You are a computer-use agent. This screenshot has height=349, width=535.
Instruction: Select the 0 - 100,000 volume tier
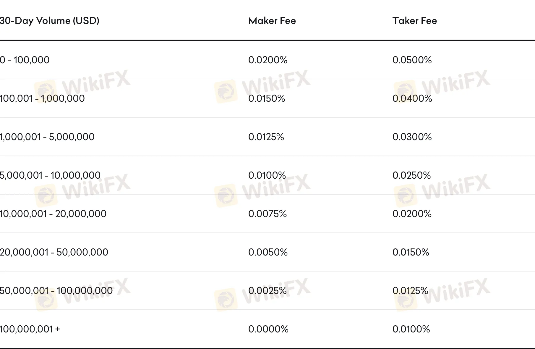(x=25, y=60)
